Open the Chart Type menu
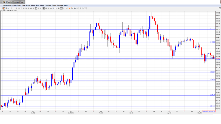The width and height of the screenshot is (221, 124). click(x=16, y=5)
